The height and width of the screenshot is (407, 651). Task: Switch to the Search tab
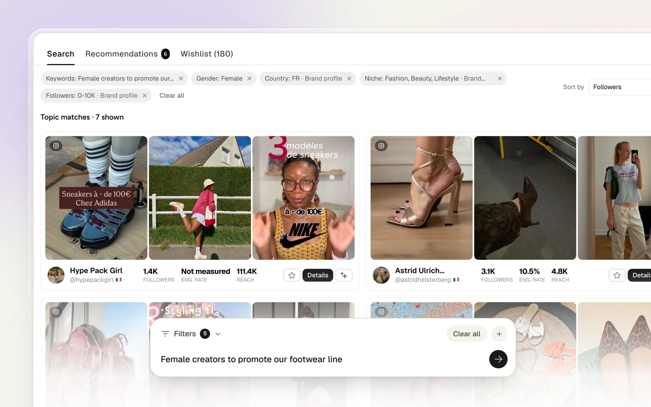pyautogui.click(x=61, y=54)
